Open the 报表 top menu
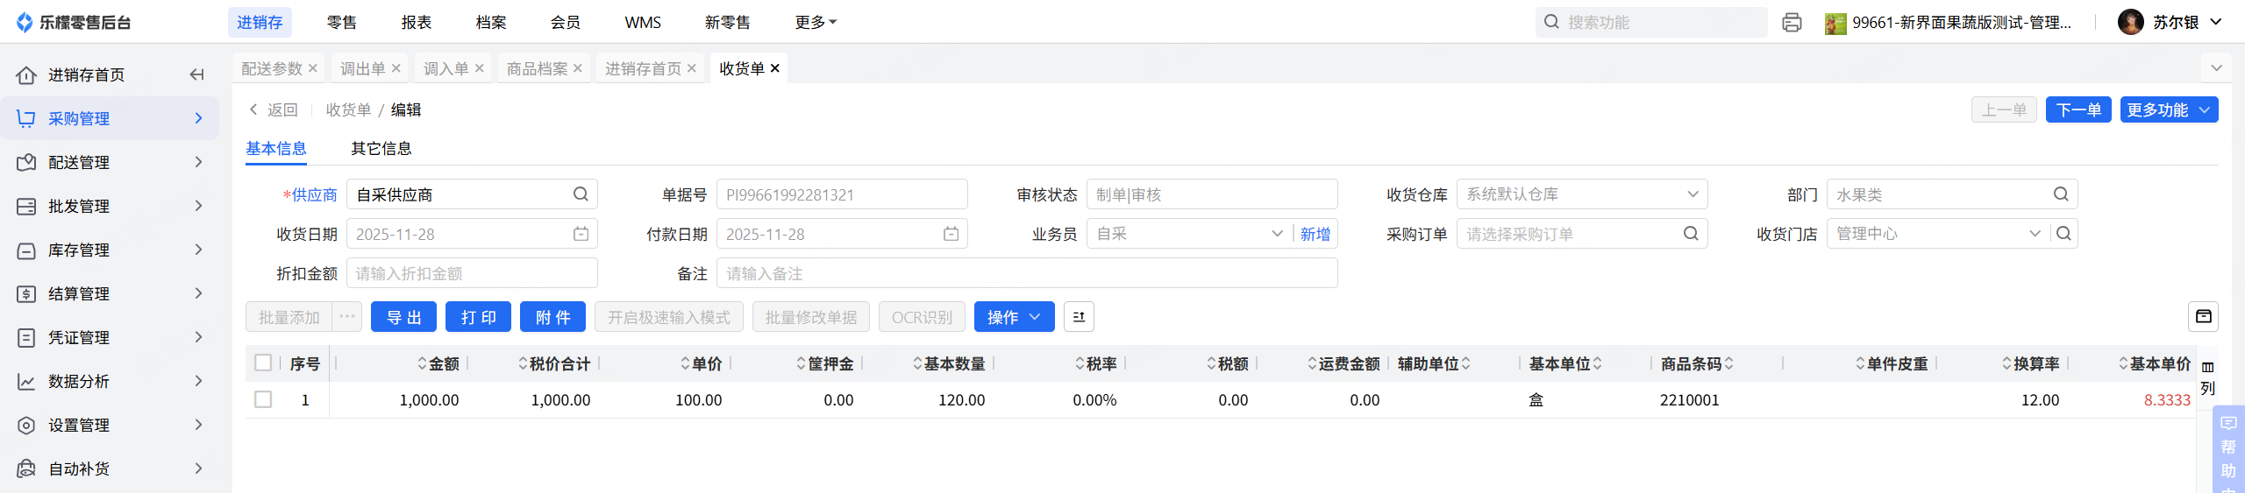 pos(417,22)
